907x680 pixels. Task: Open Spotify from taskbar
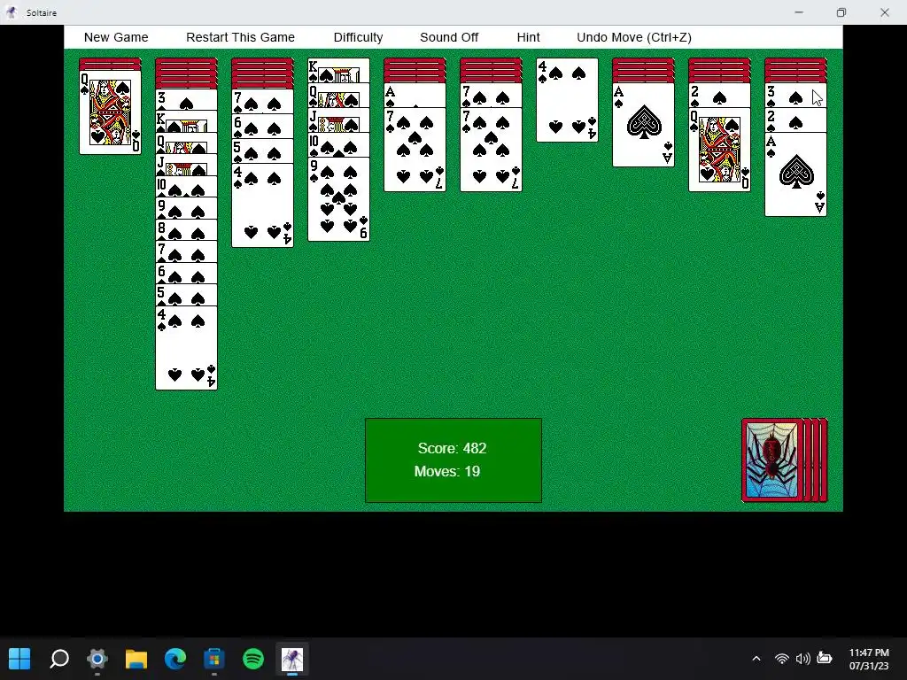click(253, 658)
